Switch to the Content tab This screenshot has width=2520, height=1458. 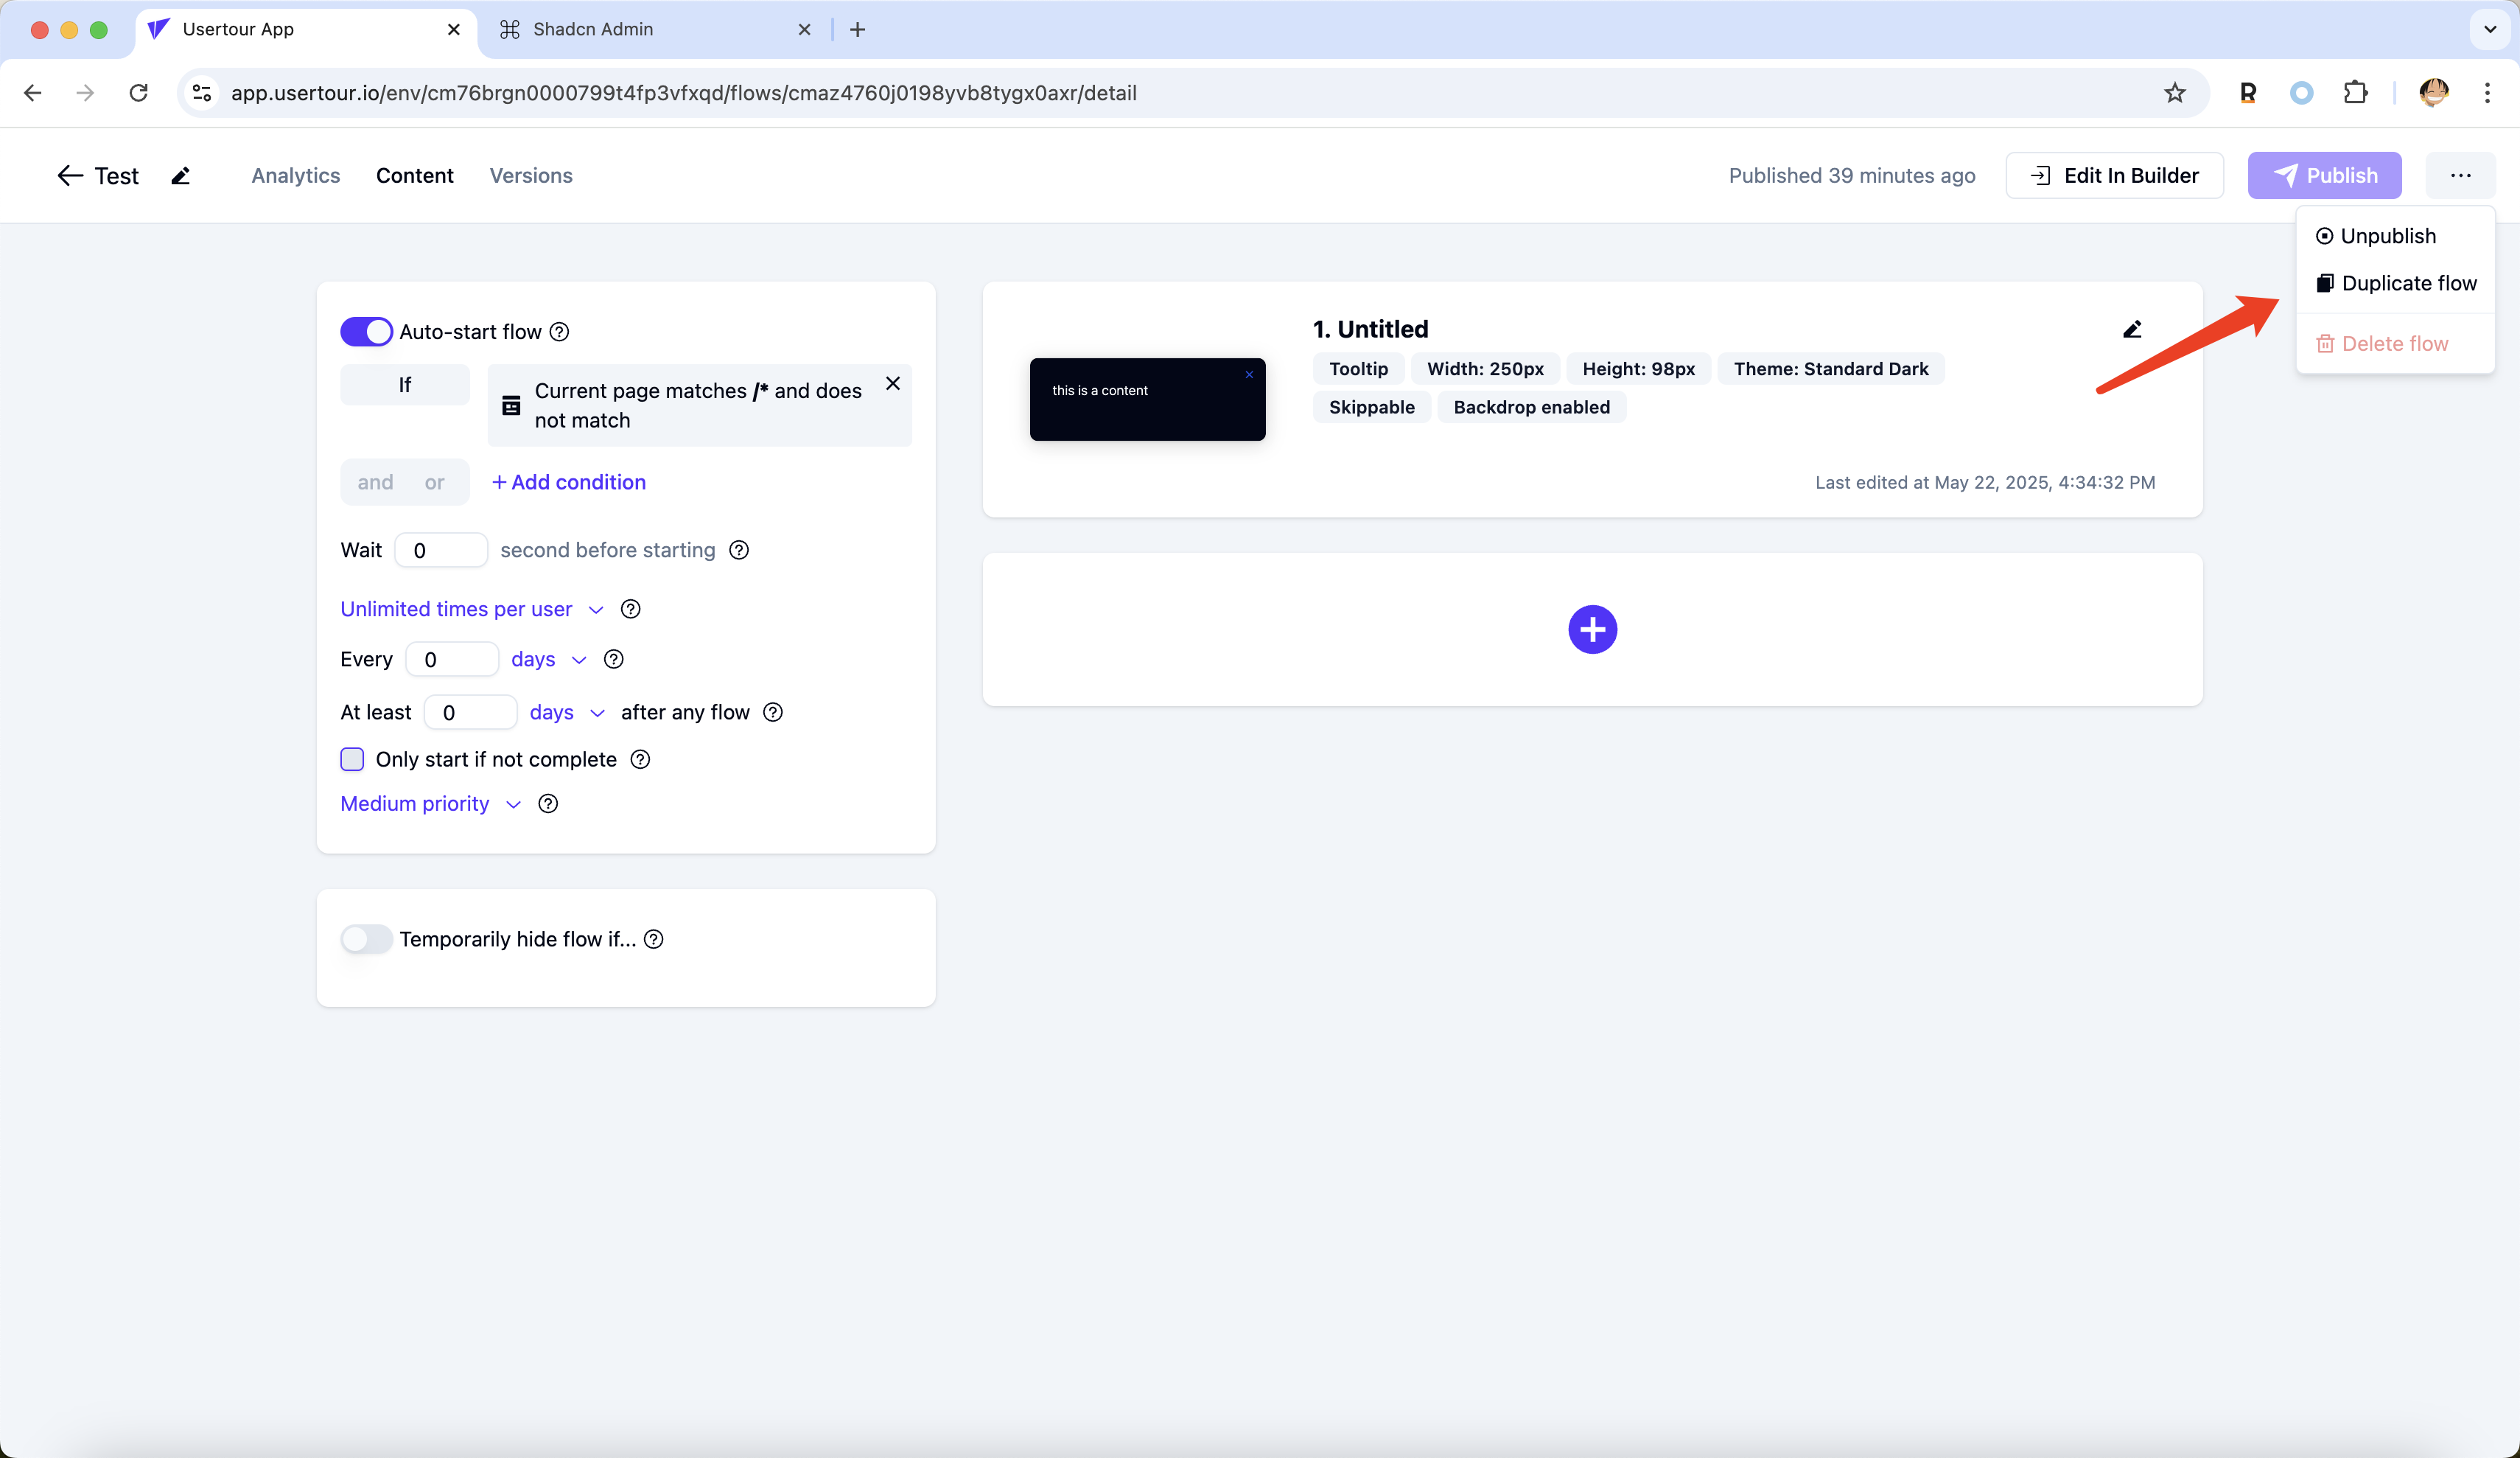[414, 176]
